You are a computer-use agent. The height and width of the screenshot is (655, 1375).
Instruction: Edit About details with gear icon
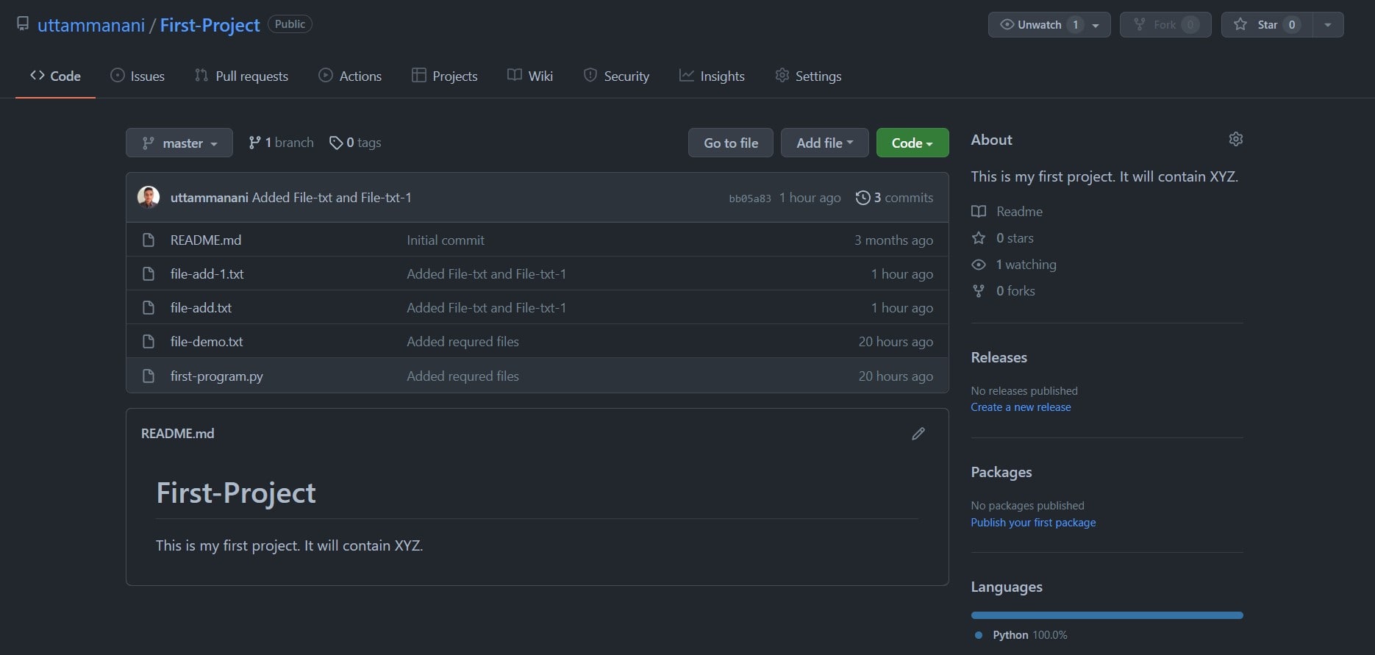click(x=1236, y=139)
